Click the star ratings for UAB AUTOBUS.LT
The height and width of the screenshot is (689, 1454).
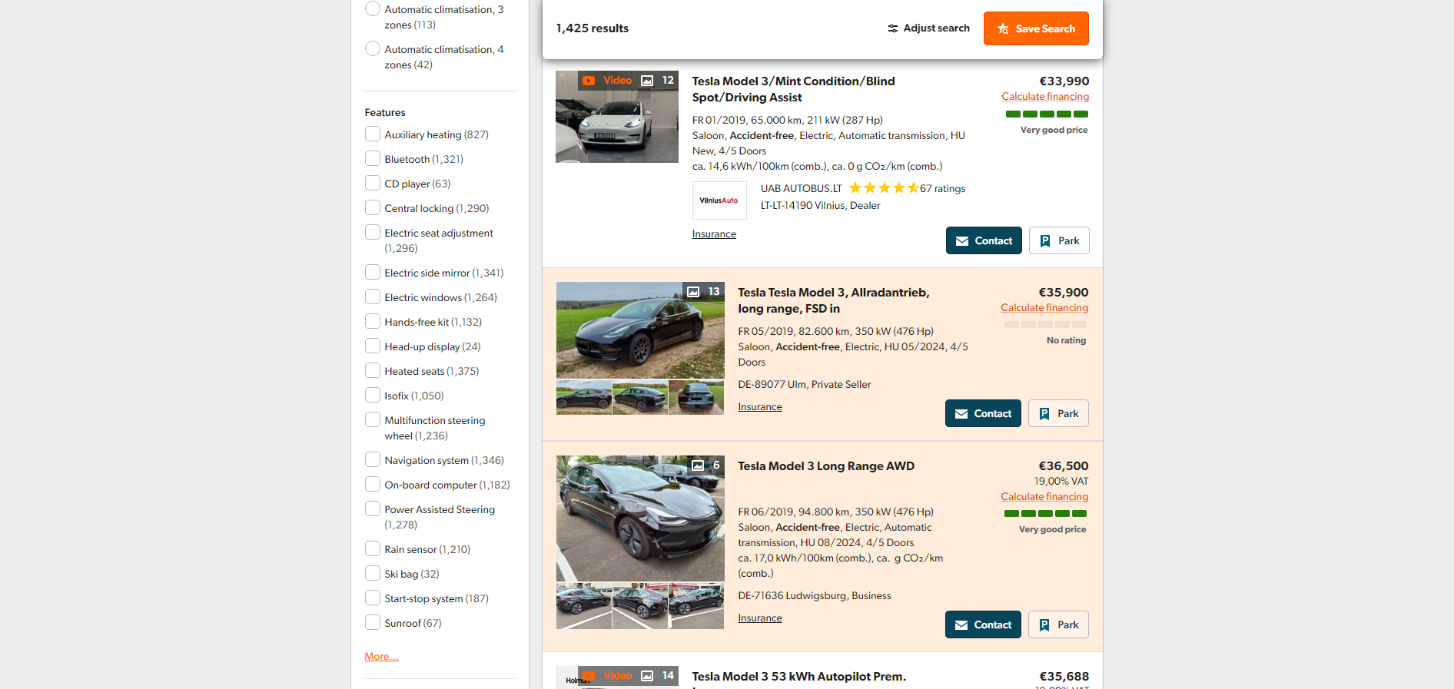click(x=884, y=188)
